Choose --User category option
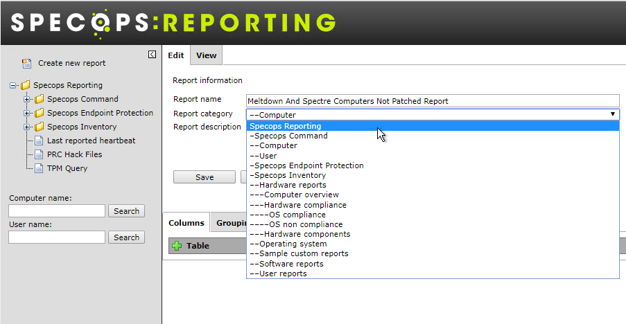This screenshot has height=324, width=626. pos(433,156)
